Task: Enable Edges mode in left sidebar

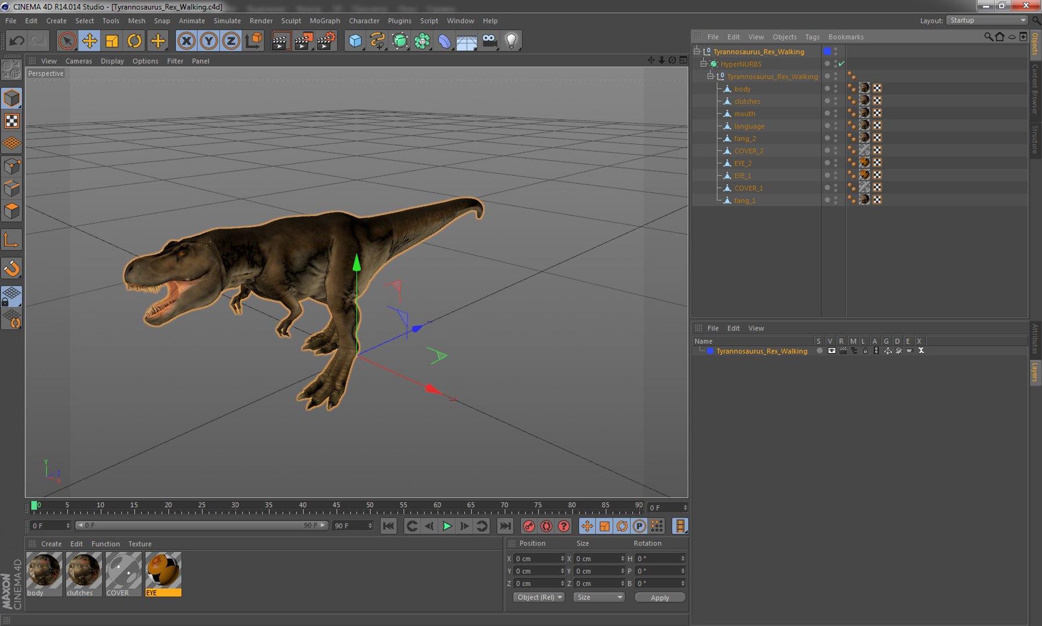Action: click(12, 188)
